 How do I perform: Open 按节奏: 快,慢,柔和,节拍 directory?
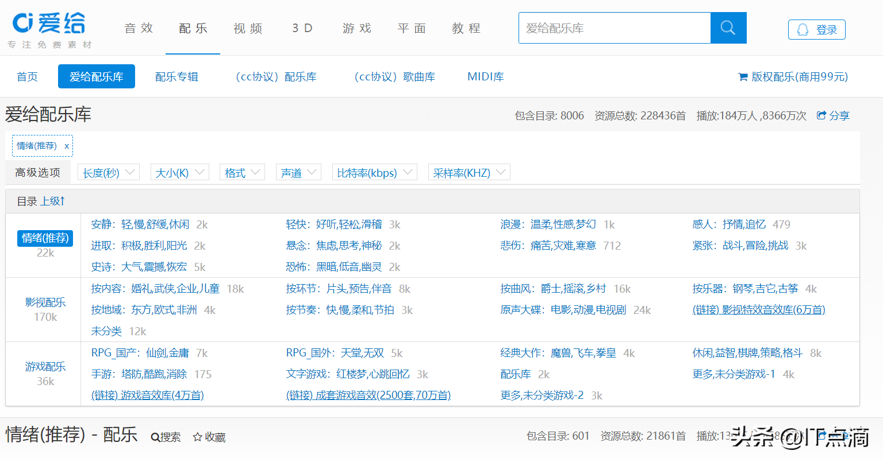click(x=340, y=310)
